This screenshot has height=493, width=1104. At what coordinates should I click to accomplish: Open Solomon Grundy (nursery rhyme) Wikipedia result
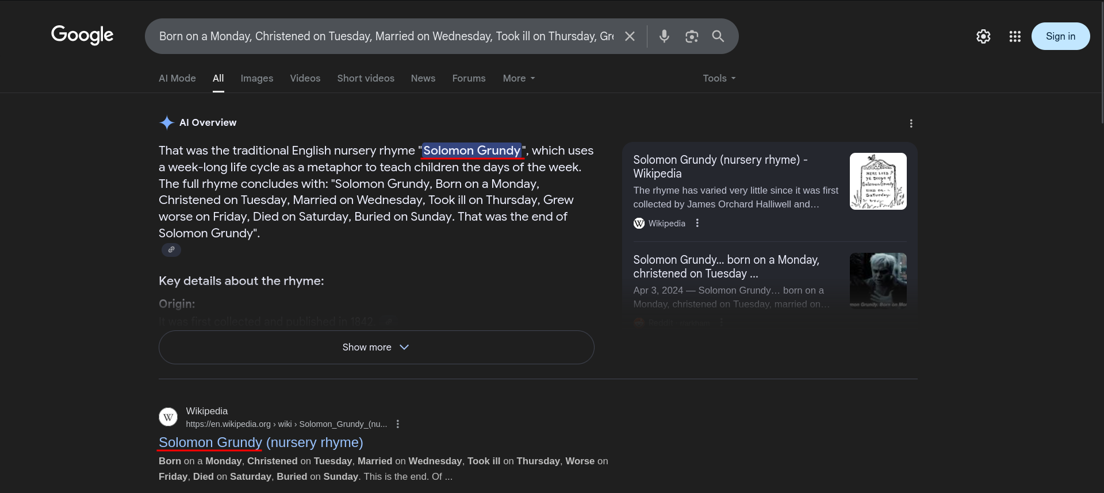(260, 442)
